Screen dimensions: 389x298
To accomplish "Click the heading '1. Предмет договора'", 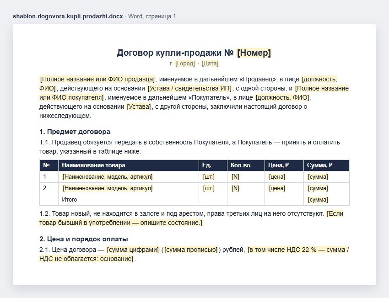I will (x=75, y=132).
